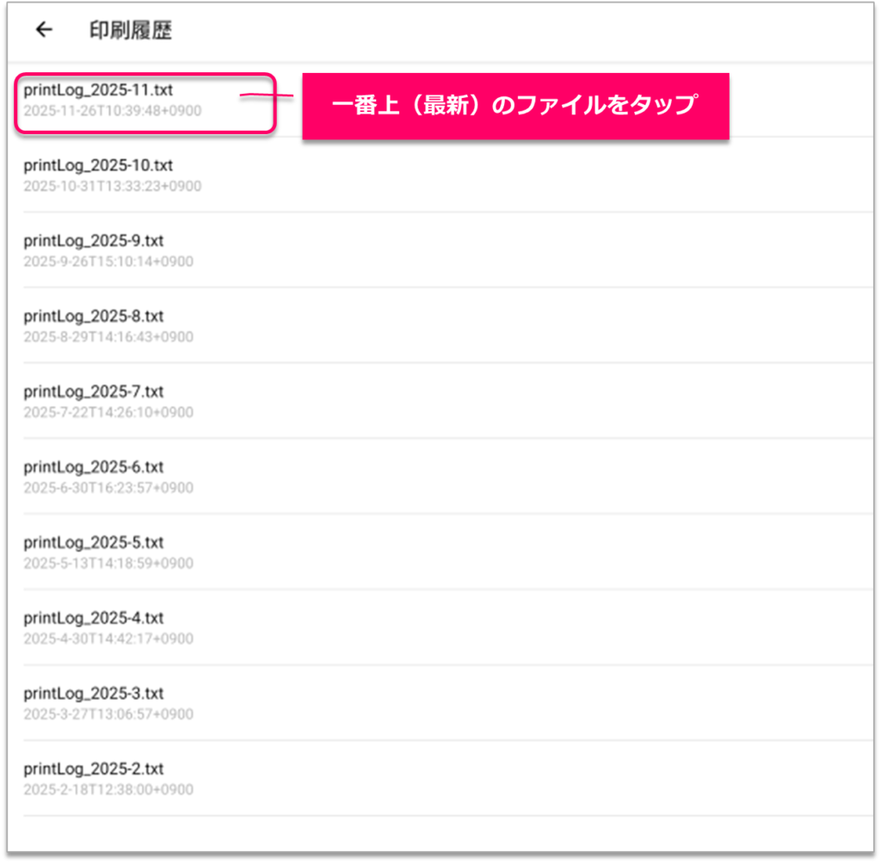Tap the 2025-3-27T13:06:57+0900 timestamp
The image size is (881, 863).
[108, 714]
